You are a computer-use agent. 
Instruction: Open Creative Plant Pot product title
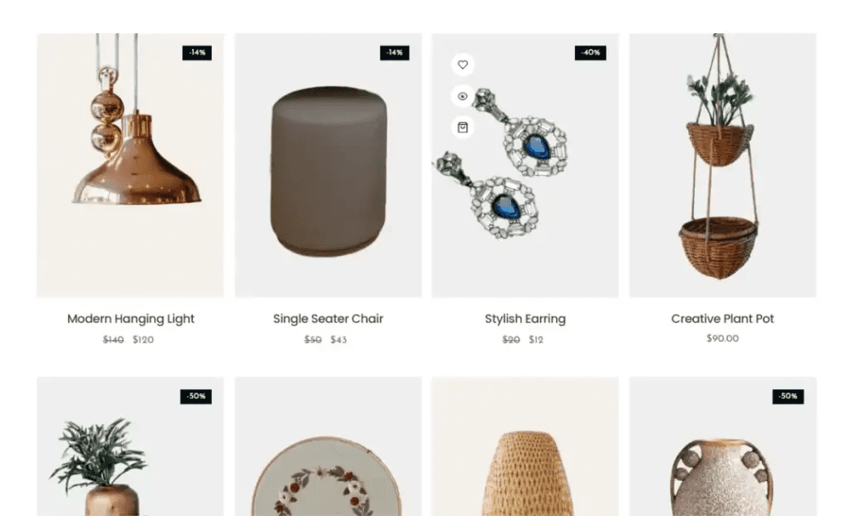coord(722,319)
